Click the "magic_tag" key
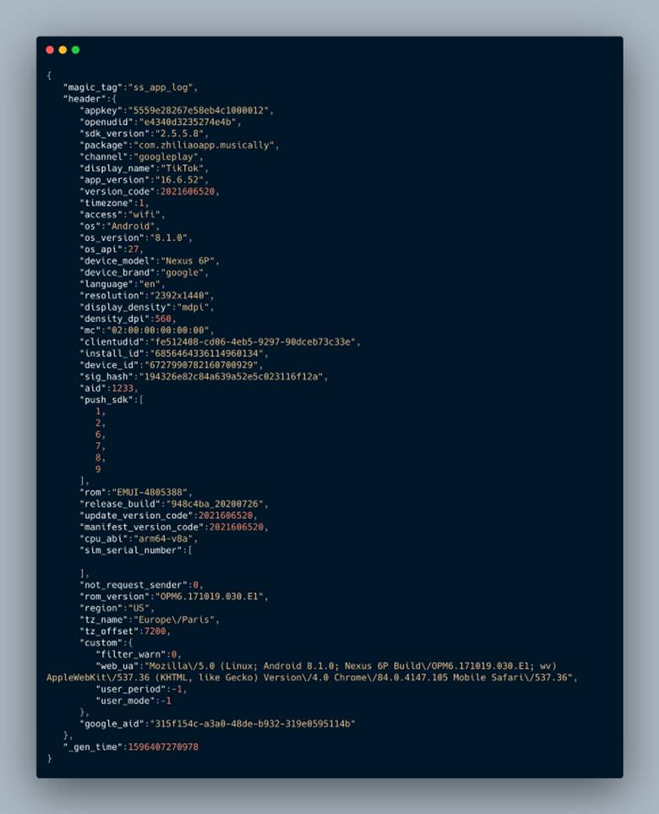Image resolution: width=659 pixels, height=814 pixels. 93,87
